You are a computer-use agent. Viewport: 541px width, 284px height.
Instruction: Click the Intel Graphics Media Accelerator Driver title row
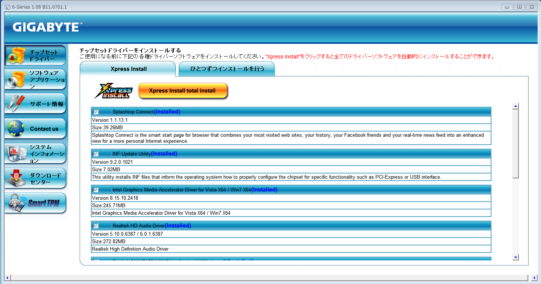pyautogui.click(x=291, y=190)
